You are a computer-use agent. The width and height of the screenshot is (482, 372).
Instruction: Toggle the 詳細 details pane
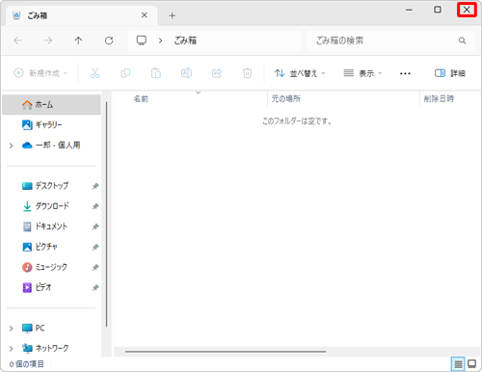click(449, 73)
